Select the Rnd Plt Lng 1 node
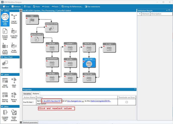This screenshot has width=173, height=124. tap(89, 47)
